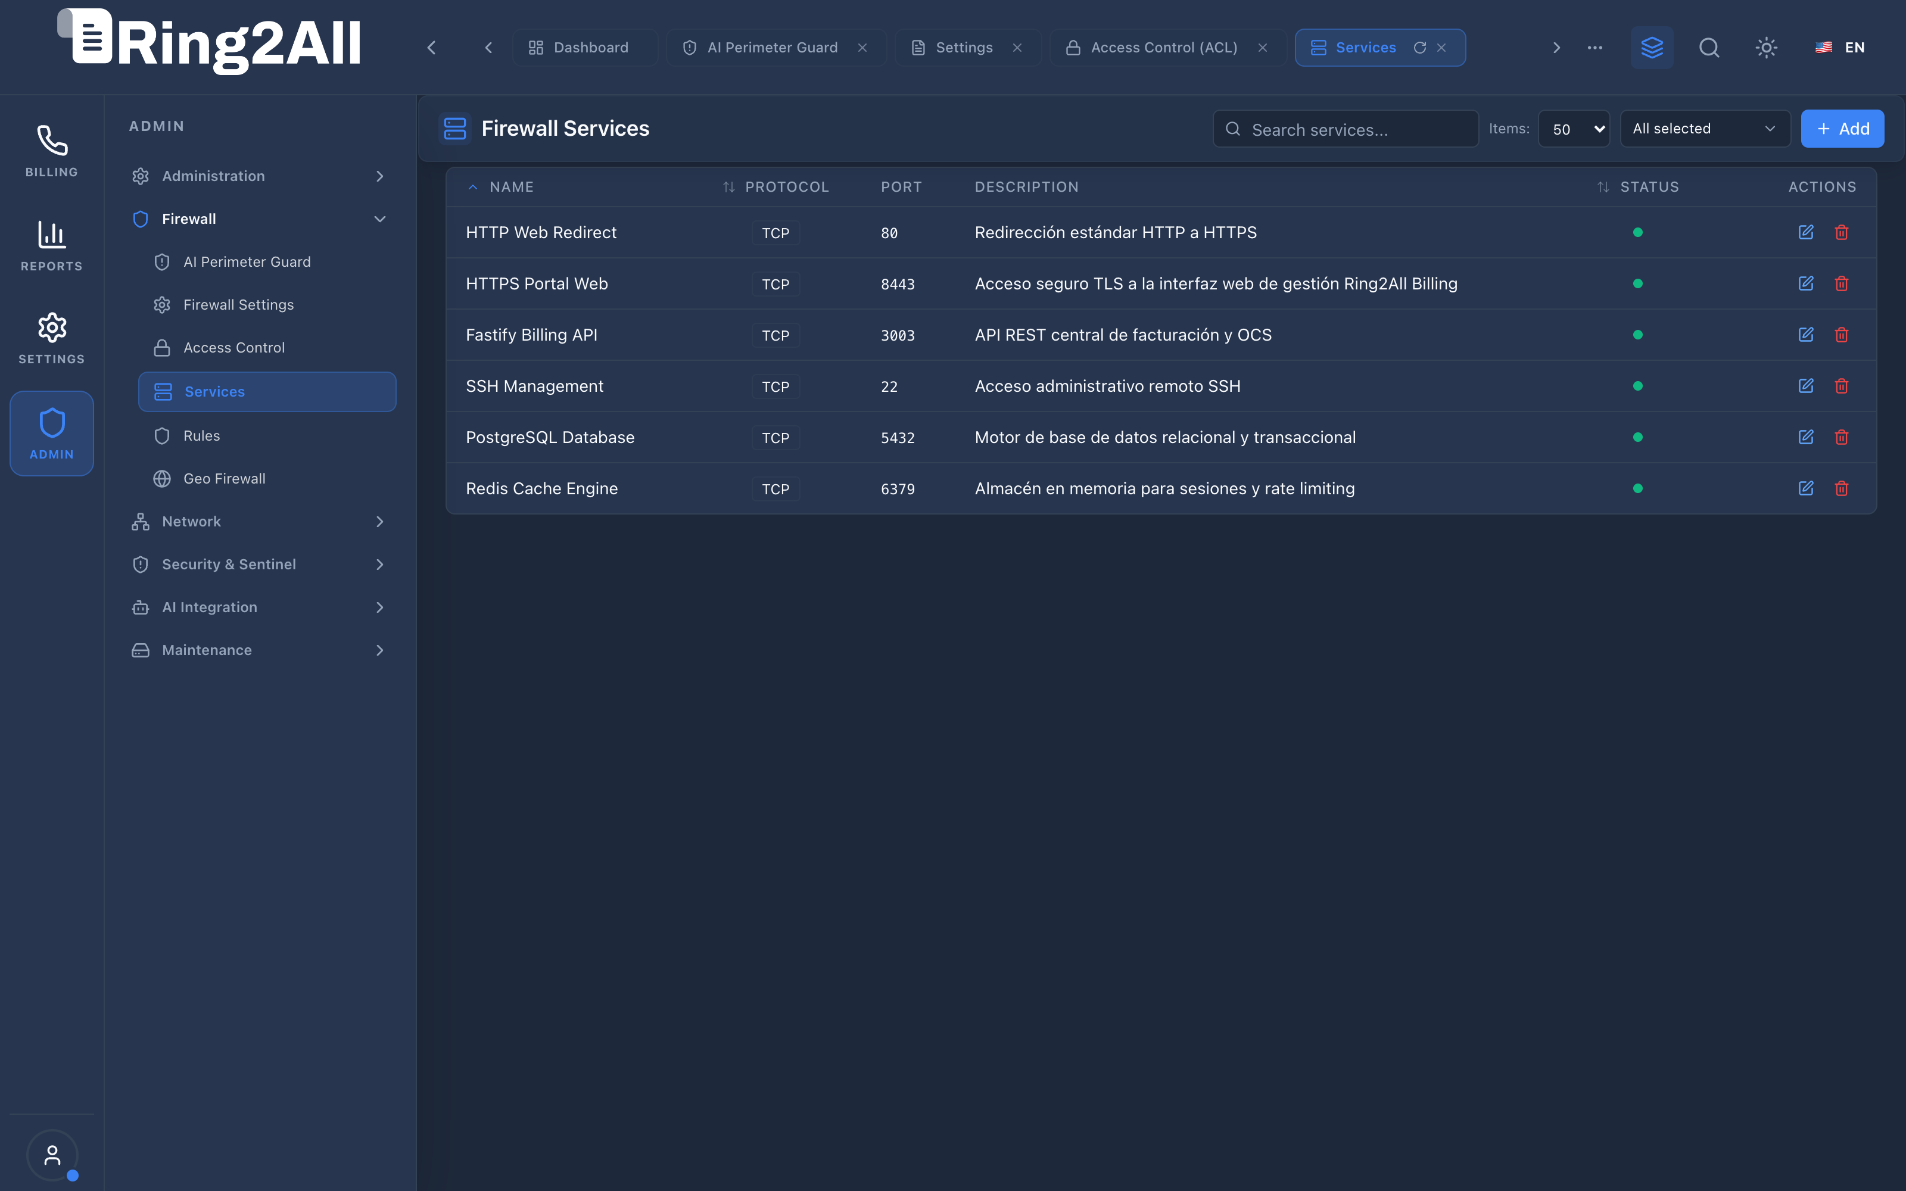The image size is (1906, 1191).
Task: Switch theme with the sun icon
Action: (x=1766, y=47)
